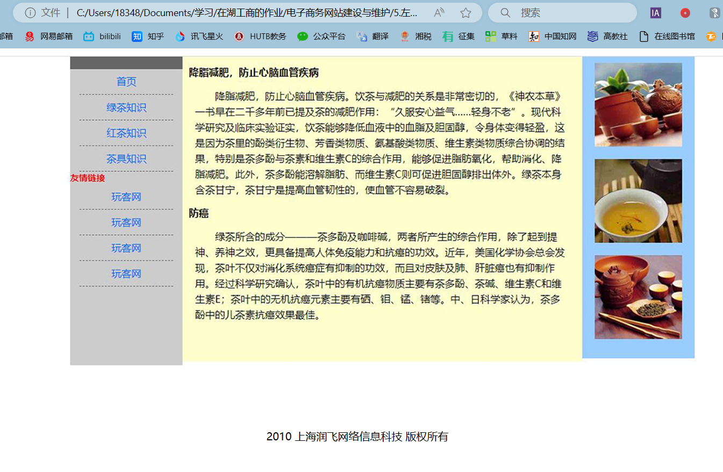Open the 知乎 bookmark
Image resolution: width=723 pixels, height=472 pixels.
click(148, 37)
